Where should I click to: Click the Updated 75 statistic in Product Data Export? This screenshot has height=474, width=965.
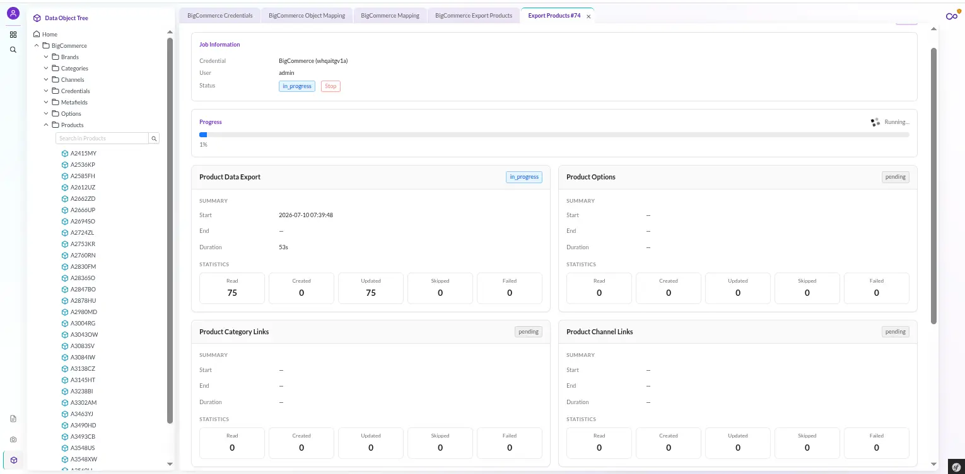coord(371,288)
